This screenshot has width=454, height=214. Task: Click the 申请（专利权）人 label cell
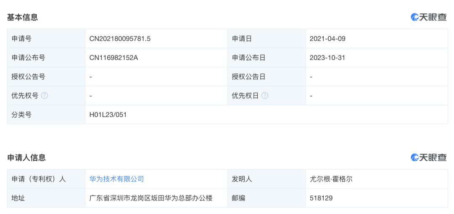46,179
